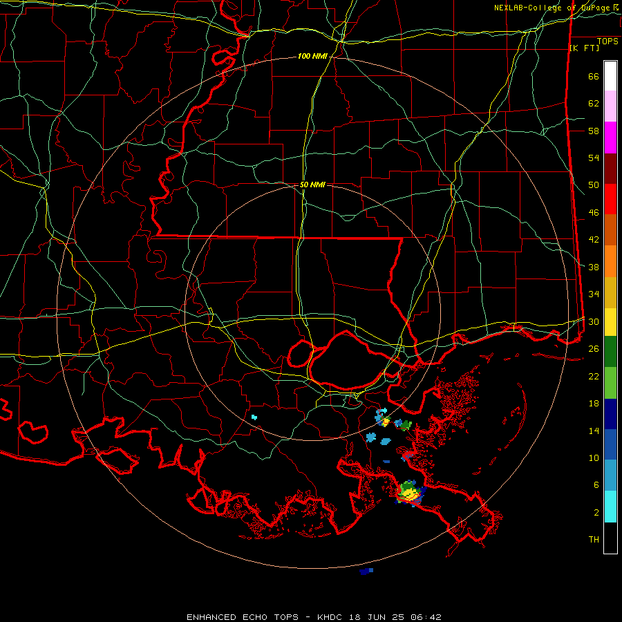Click the 50 NMI range ring label
Viewport: 622px width, 622px height.
312,185
